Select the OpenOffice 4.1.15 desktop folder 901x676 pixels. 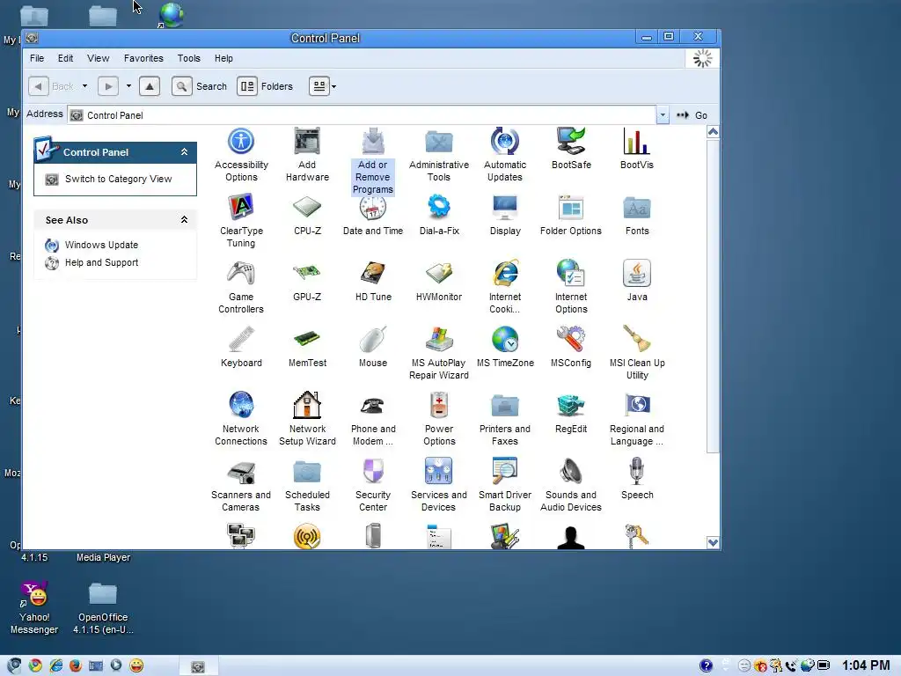click(x=103, y=608)
